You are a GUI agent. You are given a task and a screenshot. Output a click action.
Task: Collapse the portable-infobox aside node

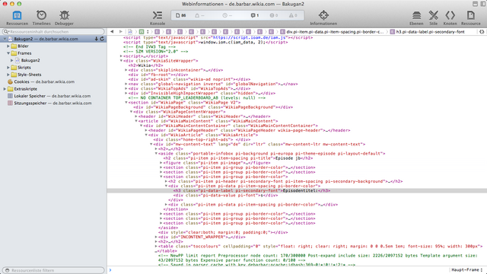click(x=156, y=154)
